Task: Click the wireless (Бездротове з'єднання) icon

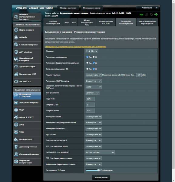Action: (16, 95)
